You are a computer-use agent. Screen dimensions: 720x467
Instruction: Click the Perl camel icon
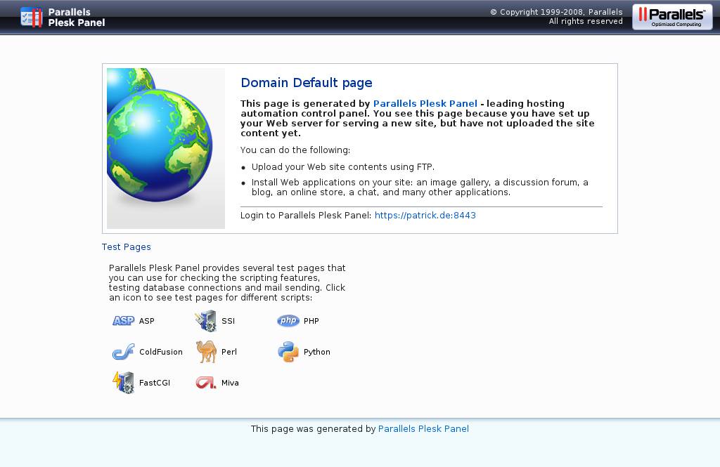pyautogui.click(x=206, y=352)
